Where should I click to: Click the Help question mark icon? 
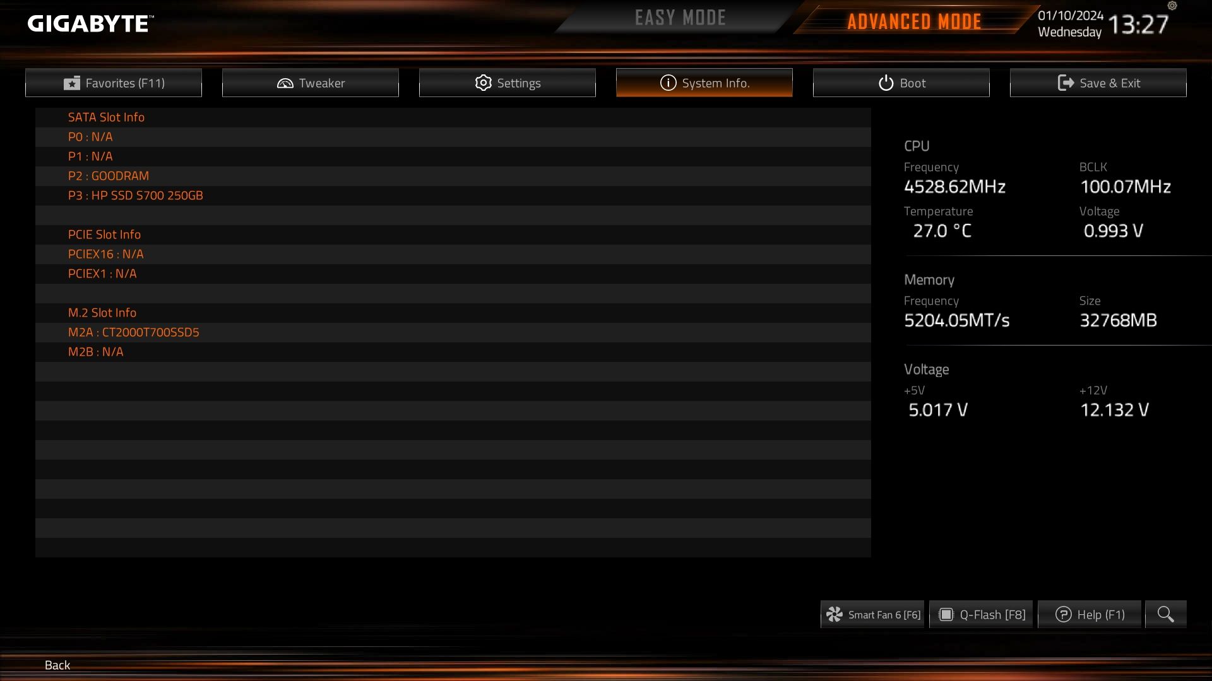(1063, 614)
